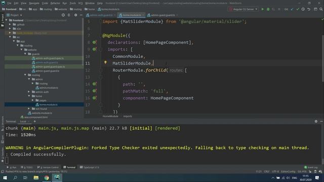Open terminal panel settings gear
The image size is (324, 182).
point(316,121)
